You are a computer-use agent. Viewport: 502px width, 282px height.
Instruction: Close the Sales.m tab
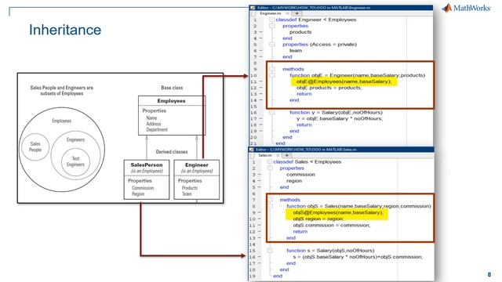coord(278,155)
